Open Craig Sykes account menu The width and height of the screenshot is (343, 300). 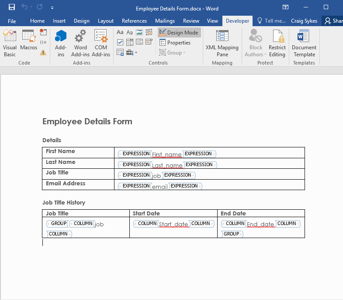coord(304,21)
